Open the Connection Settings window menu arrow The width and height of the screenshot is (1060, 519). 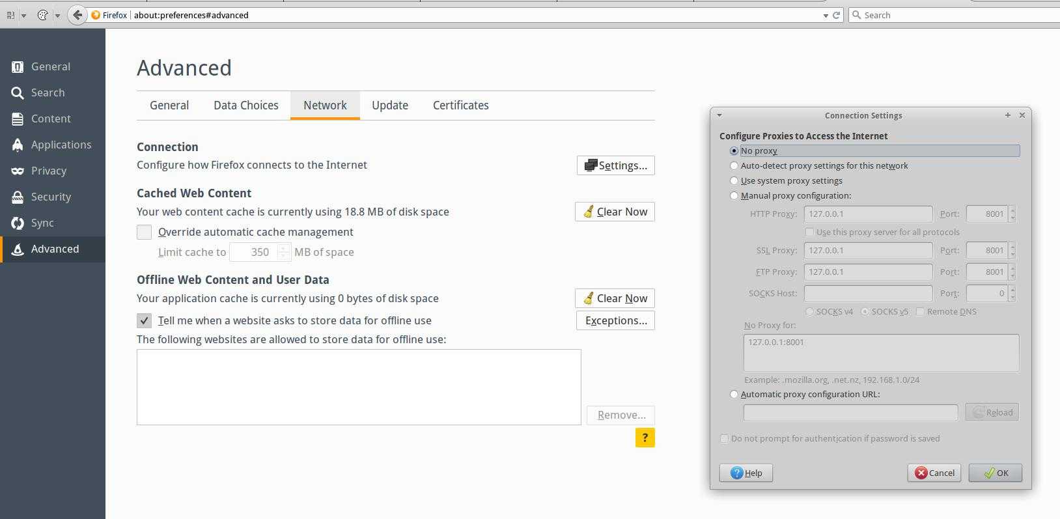click(x=719, y=115)
